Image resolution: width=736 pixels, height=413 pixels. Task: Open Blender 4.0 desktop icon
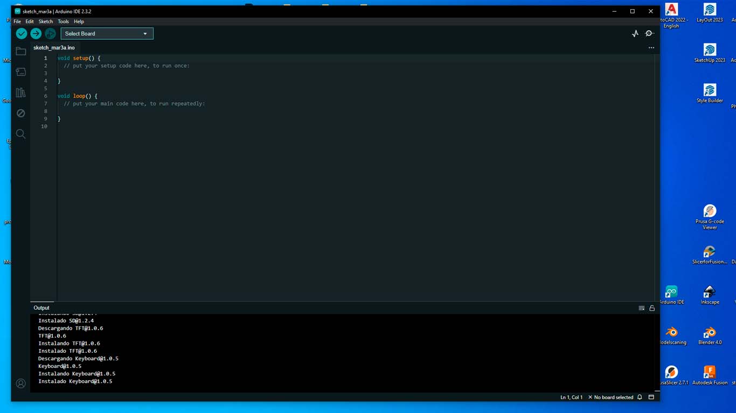click(710, 336)
